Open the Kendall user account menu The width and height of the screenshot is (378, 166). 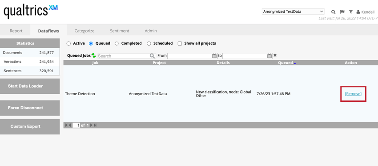coord(365,12)
